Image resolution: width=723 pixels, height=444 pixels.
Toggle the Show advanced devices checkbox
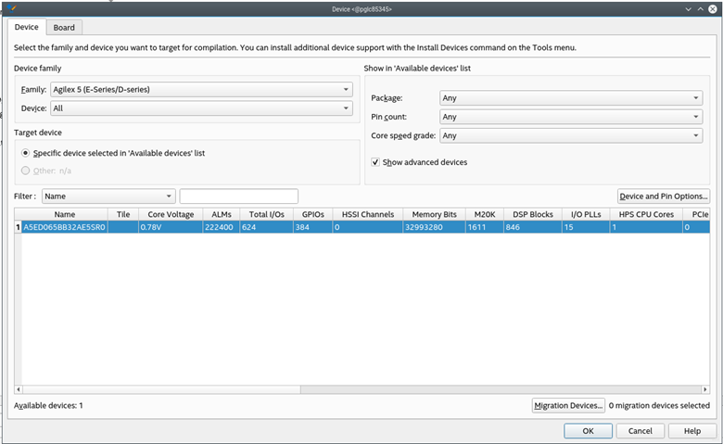click(375, 162)
